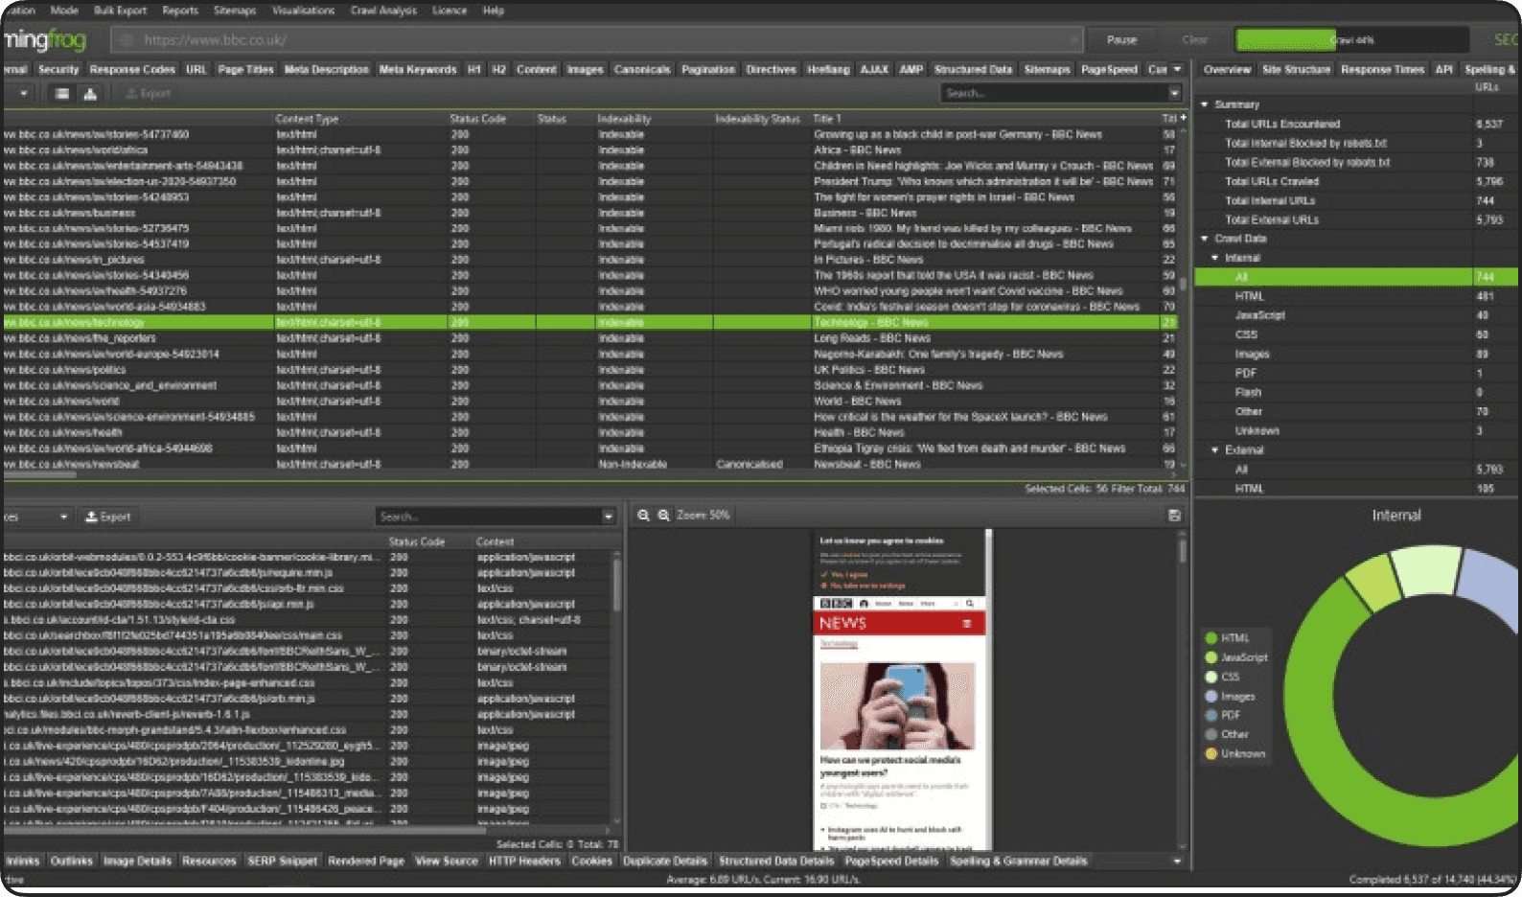Screen dimensions: 1522x897
Task: Click the lower panel Export icon button
Action: click(107, 517)
